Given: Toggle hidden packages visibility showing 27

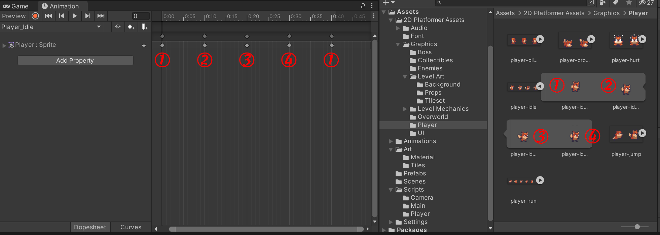Looking at the screenshot, I should click(x=646, y=3).
